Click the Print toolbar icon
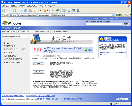Screen dimensions: 132x106 [x=69, y=10]
